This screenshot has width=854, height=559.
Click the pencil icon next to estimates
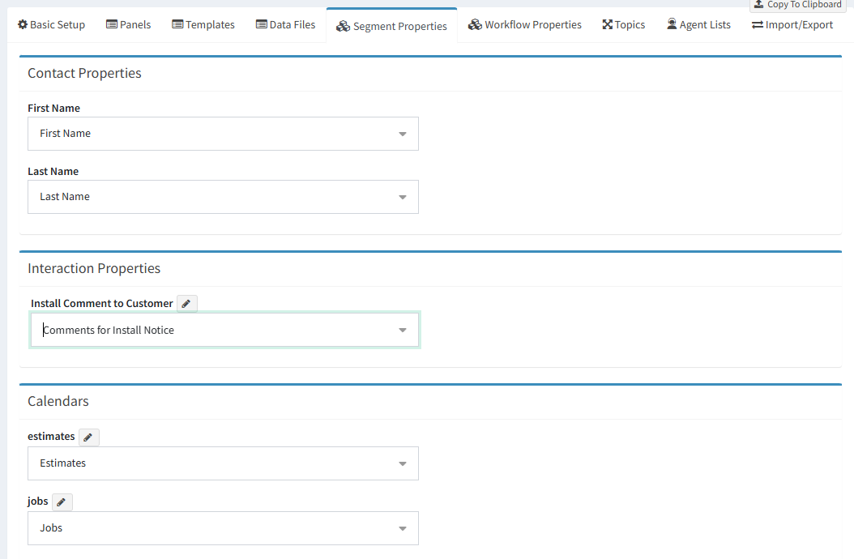click(x=89, y=437)
